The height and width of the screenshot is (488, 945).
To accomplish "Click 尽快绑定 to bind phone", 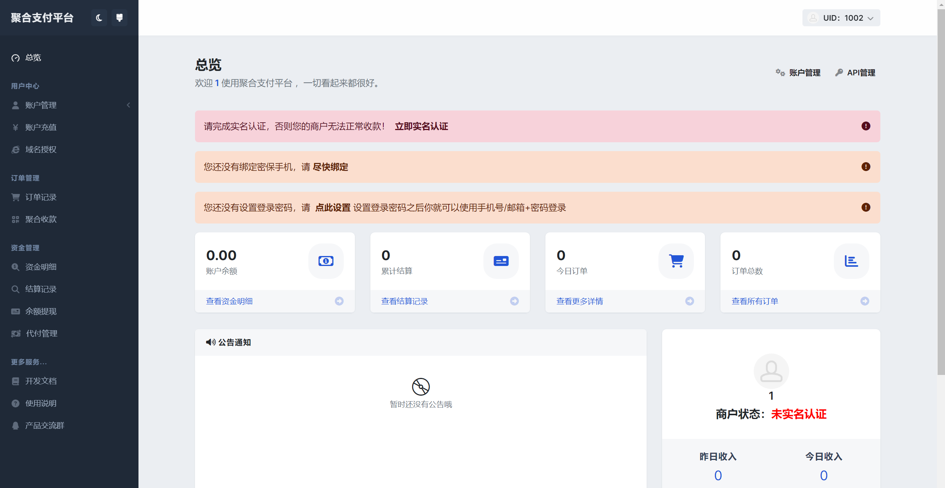I will [x=330, y=167].
